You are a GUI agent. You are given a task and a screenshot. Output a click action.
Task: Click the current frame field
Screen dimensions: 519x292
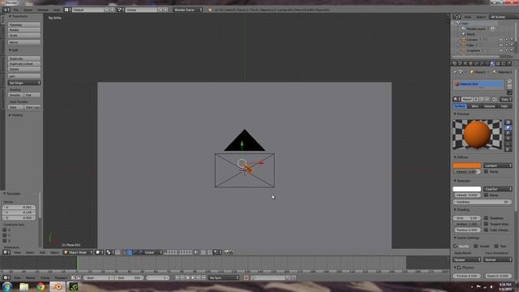coord(158,277)
